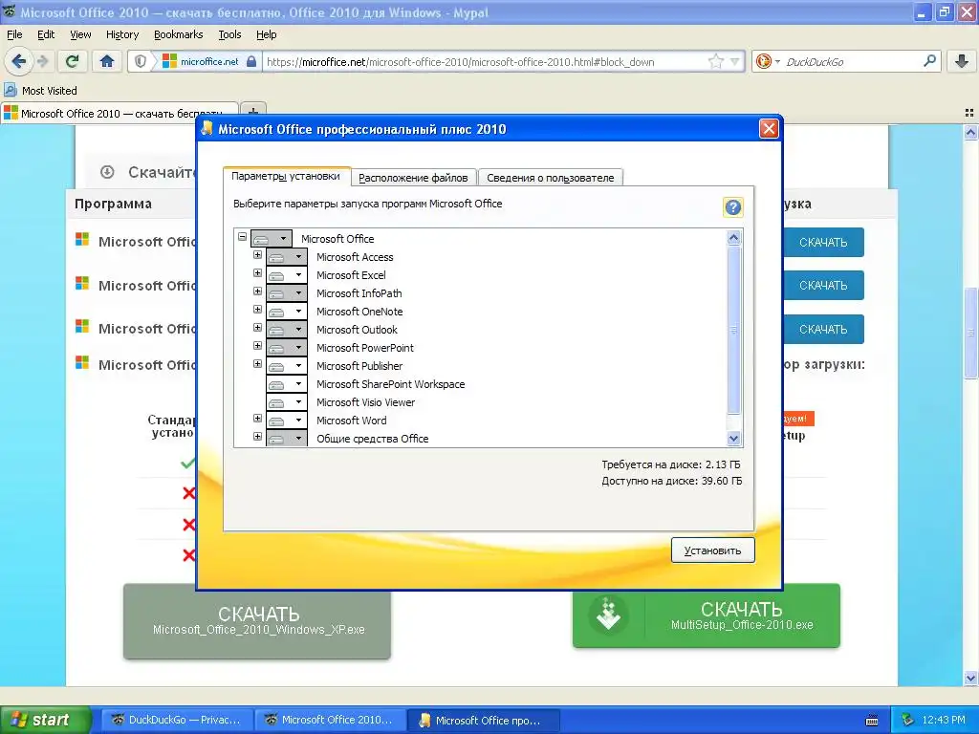
Task: Open install option dropdown for Microsoft OneNote
Action: click(287, 312)
